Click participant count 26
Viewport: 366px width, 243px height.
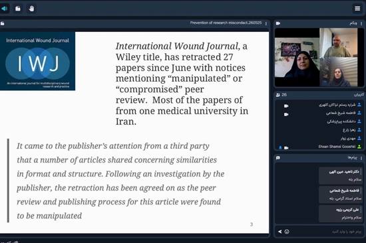(284, 95)
